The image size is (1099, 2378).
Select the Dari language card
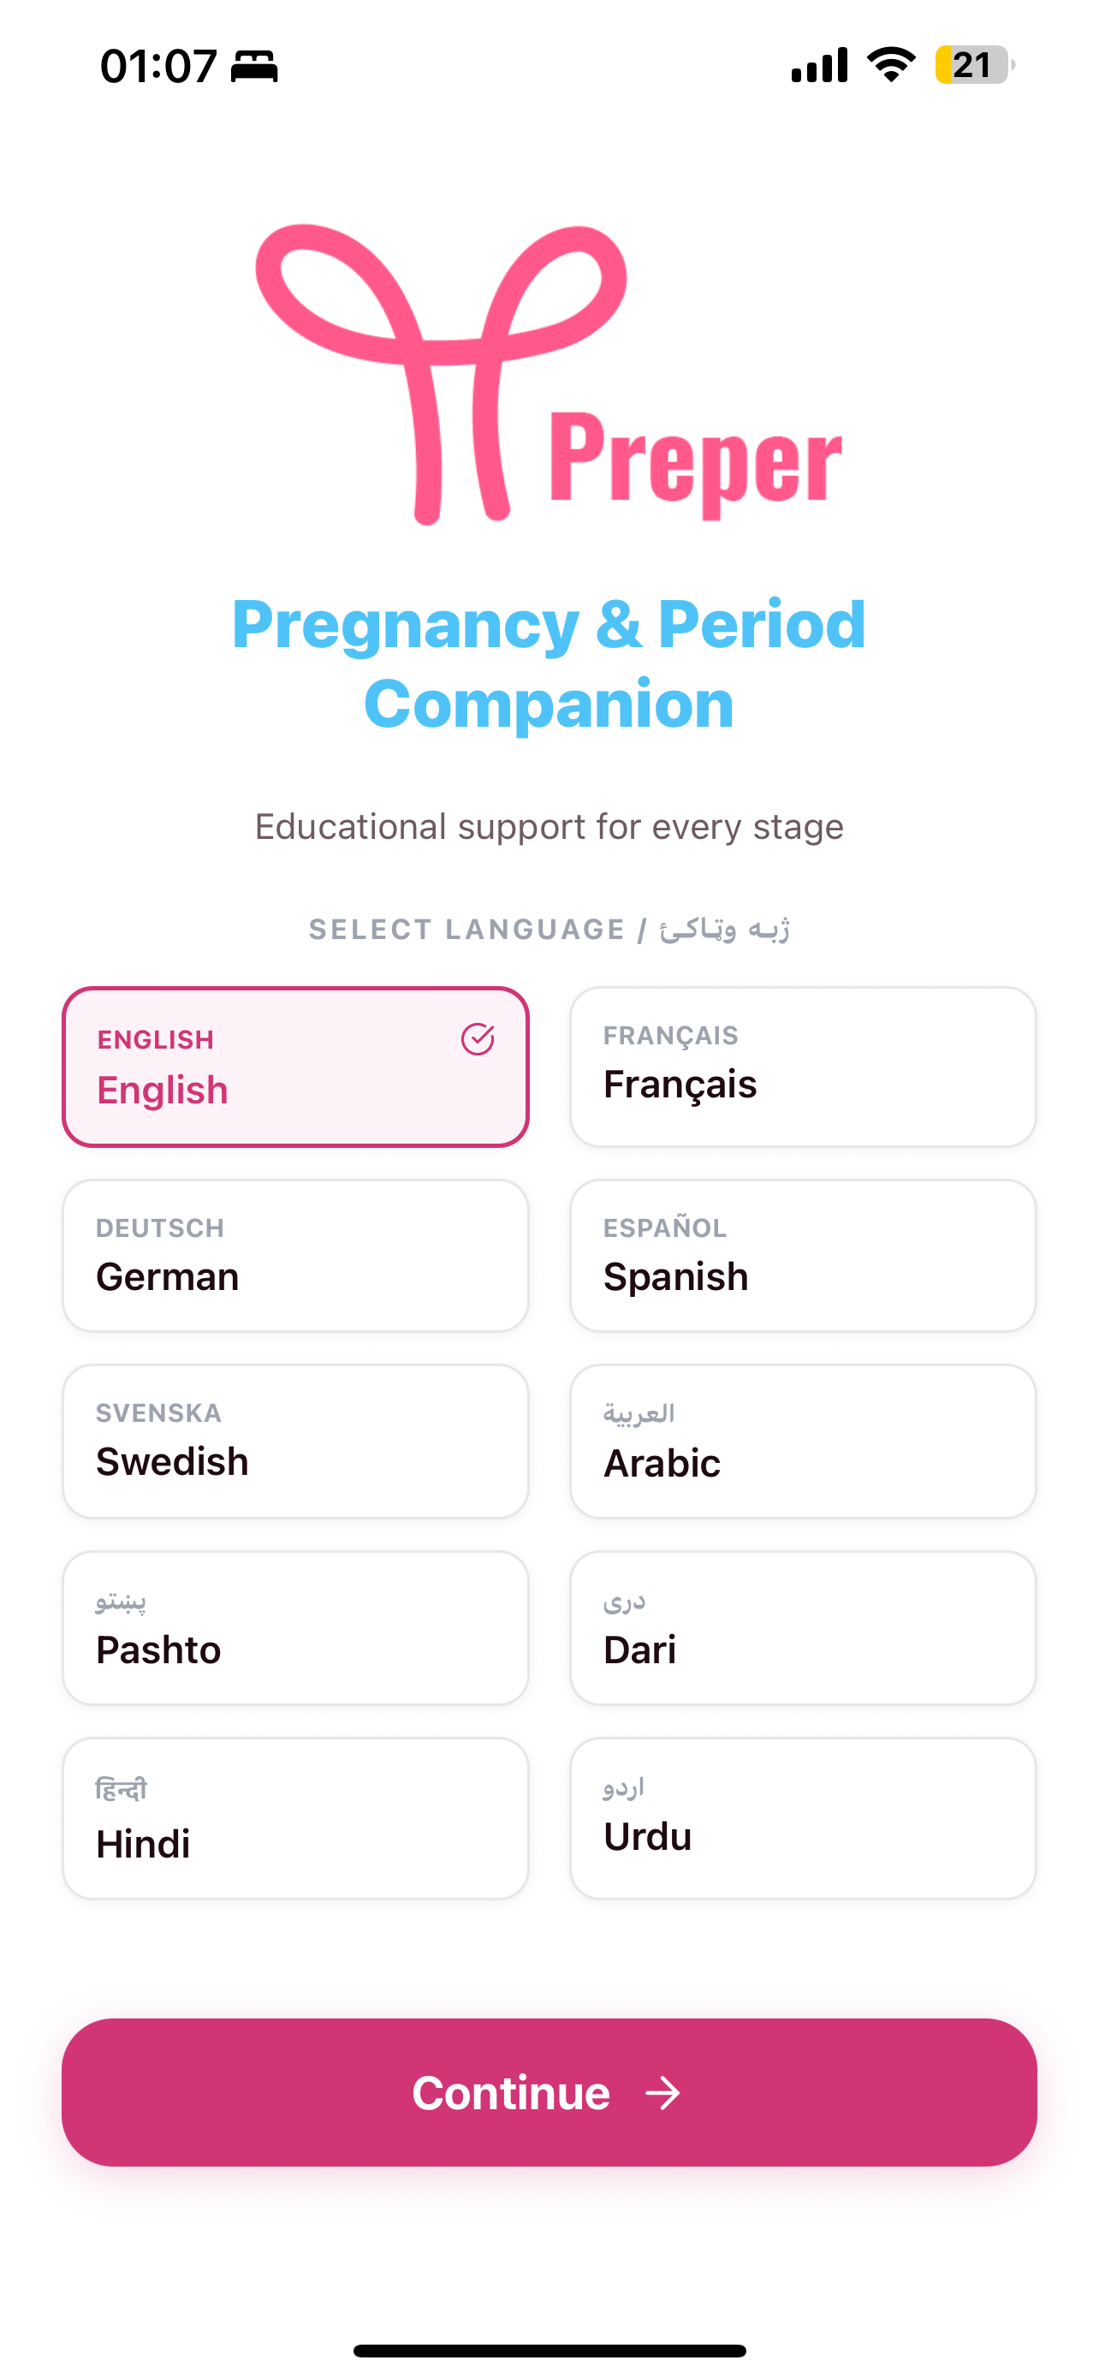point(803,1627)
